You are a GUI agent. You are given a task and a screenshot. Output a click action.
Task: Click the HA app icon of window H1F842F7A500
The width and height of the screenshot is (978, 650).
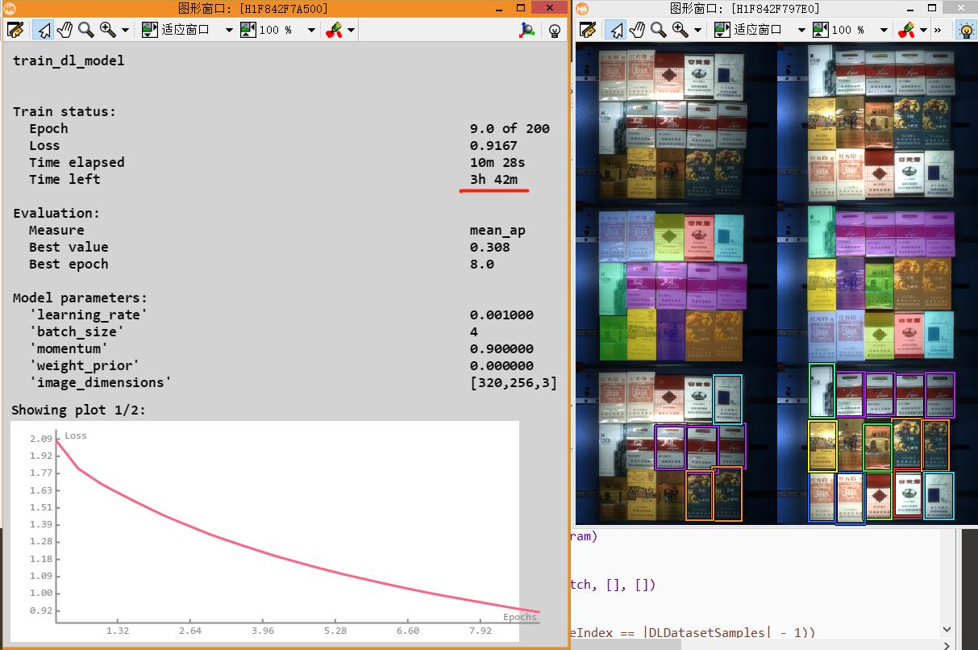10,8
